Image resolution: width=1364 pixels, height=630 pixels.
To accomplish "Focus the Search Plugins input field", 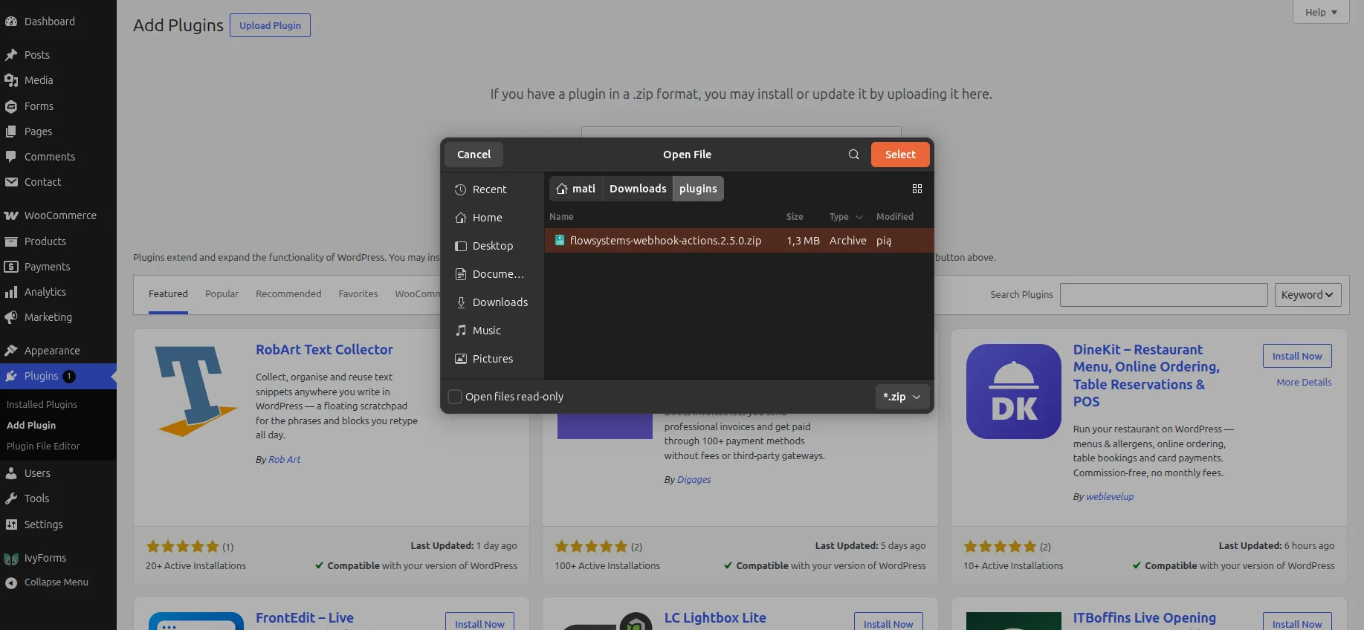I will (1163, 295).
